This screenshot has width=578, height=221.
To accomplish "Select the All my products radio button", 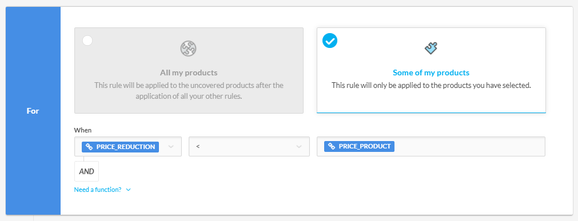I will pos(87,41).
